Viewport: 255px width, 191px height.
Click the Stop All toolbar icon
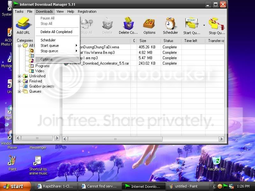pyautogui.click(x=87, y=26)
